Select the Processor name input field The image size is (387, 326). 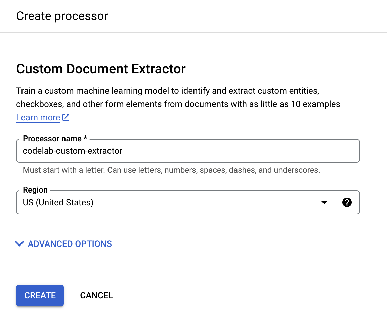188,151
